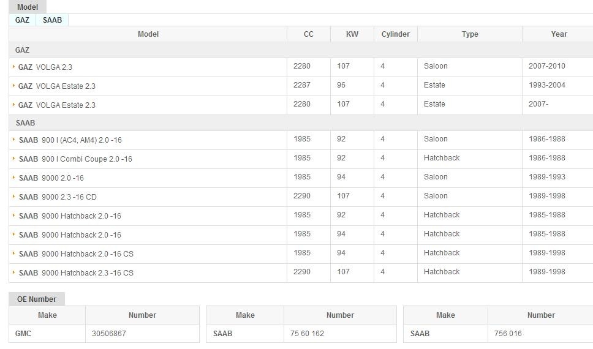Expand arrow beside GAZ VOLGA 2.3

click(13, 67)
